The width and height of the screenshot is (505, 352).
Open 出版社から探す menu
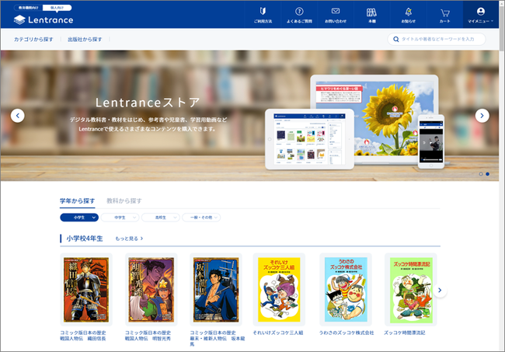(x=85, y=40)
